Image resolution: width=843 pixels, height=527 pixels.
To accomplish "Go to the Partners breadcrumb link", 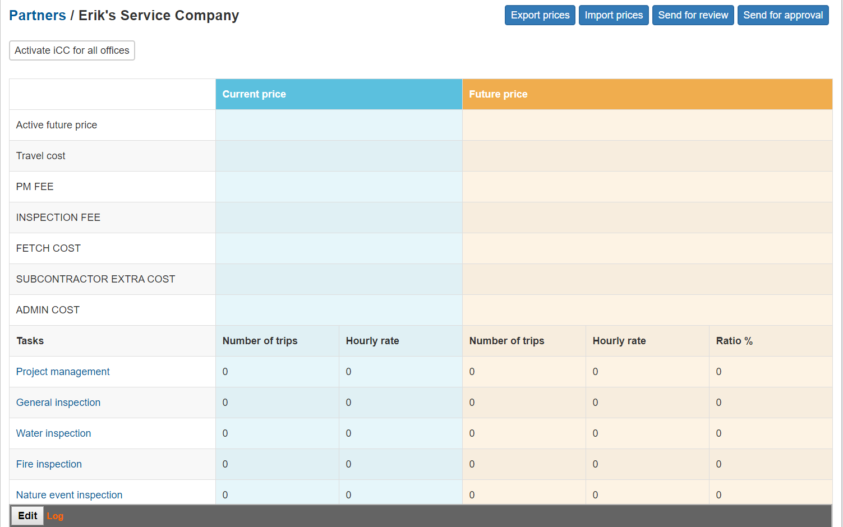I will pyautogui.click(x=38, y=16).
